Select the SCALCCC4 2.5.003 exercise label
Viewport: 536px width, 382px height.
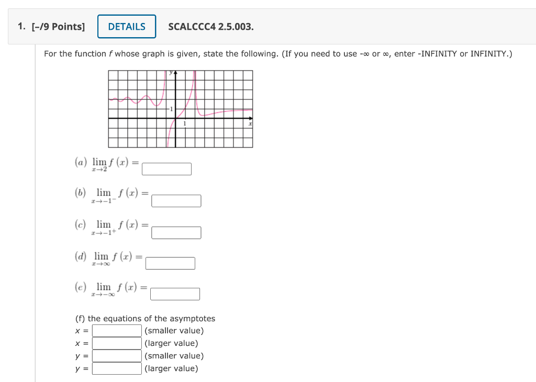click(x=210, y=26)
